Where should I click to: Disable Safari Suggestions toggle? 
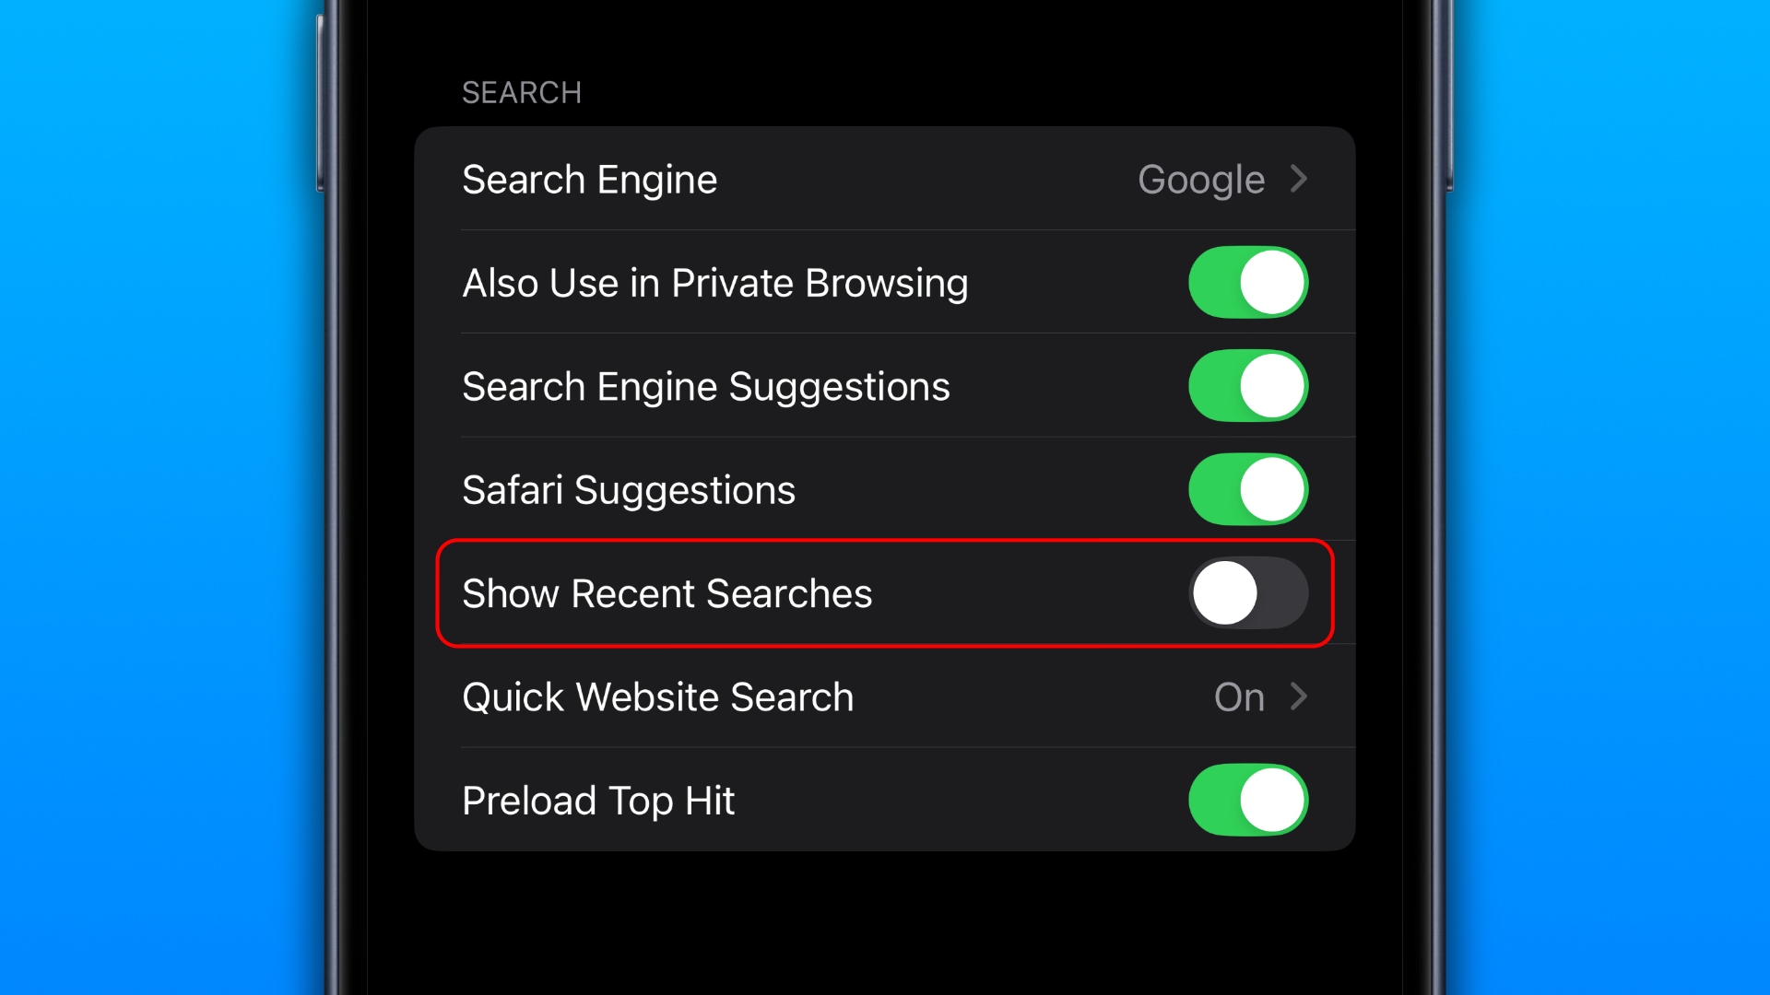(x=1247, y=489)
